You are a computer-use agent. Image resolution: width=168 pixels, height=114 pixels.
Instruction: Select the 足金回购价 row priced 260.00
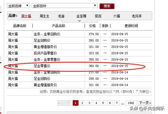pyautogui.click(x=80, y=40)
